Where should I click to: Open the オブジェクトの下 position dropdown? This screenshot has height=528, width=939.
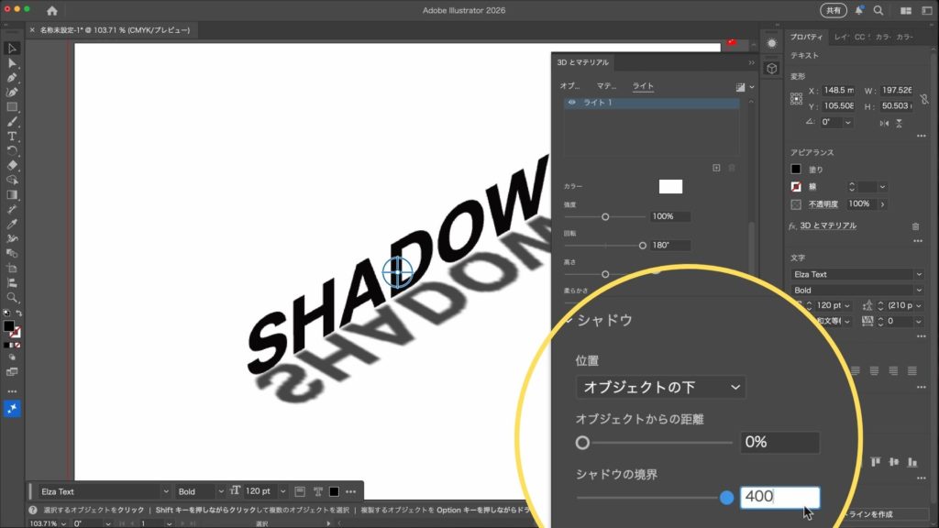pyautogui.click(x=660, y=387)
